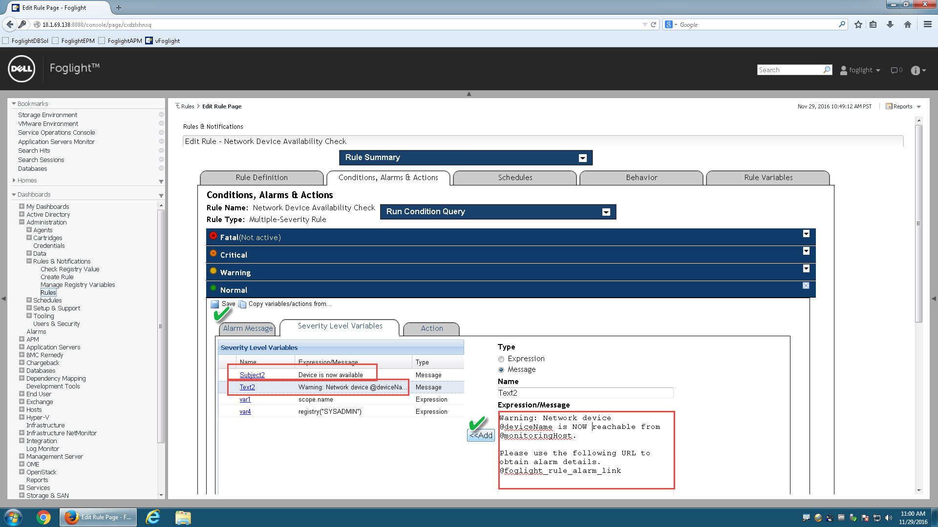Switch to the Schedules tab
938x527 pixels.
point(515,178)
